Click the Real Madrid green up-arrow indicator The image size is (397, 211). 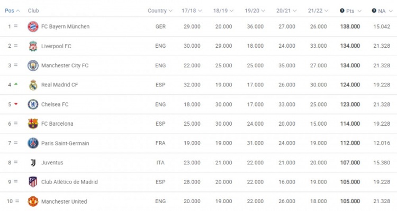coord(16,84)
